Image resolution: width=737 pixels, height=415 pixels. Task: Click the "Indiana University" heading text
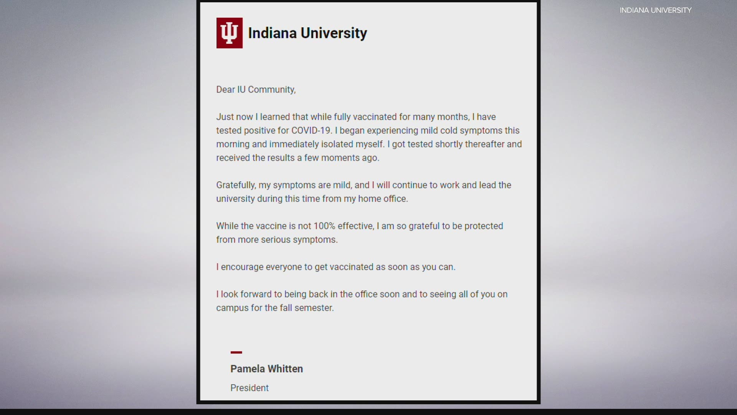click(x=307, y=33)
